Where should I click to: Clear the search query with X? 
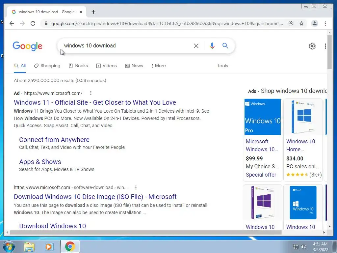coord(196,45)
